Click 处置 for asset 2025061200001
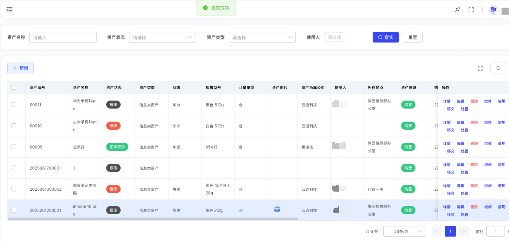The width and height of the screenshot is (509, 241). pyautogui.click(x=464, y=215)
